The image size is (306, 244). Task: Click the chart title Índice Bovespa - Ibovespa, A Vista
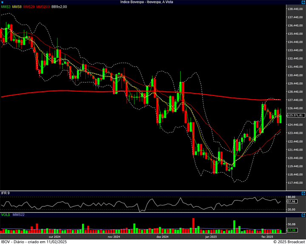click(x=147, y=2)
